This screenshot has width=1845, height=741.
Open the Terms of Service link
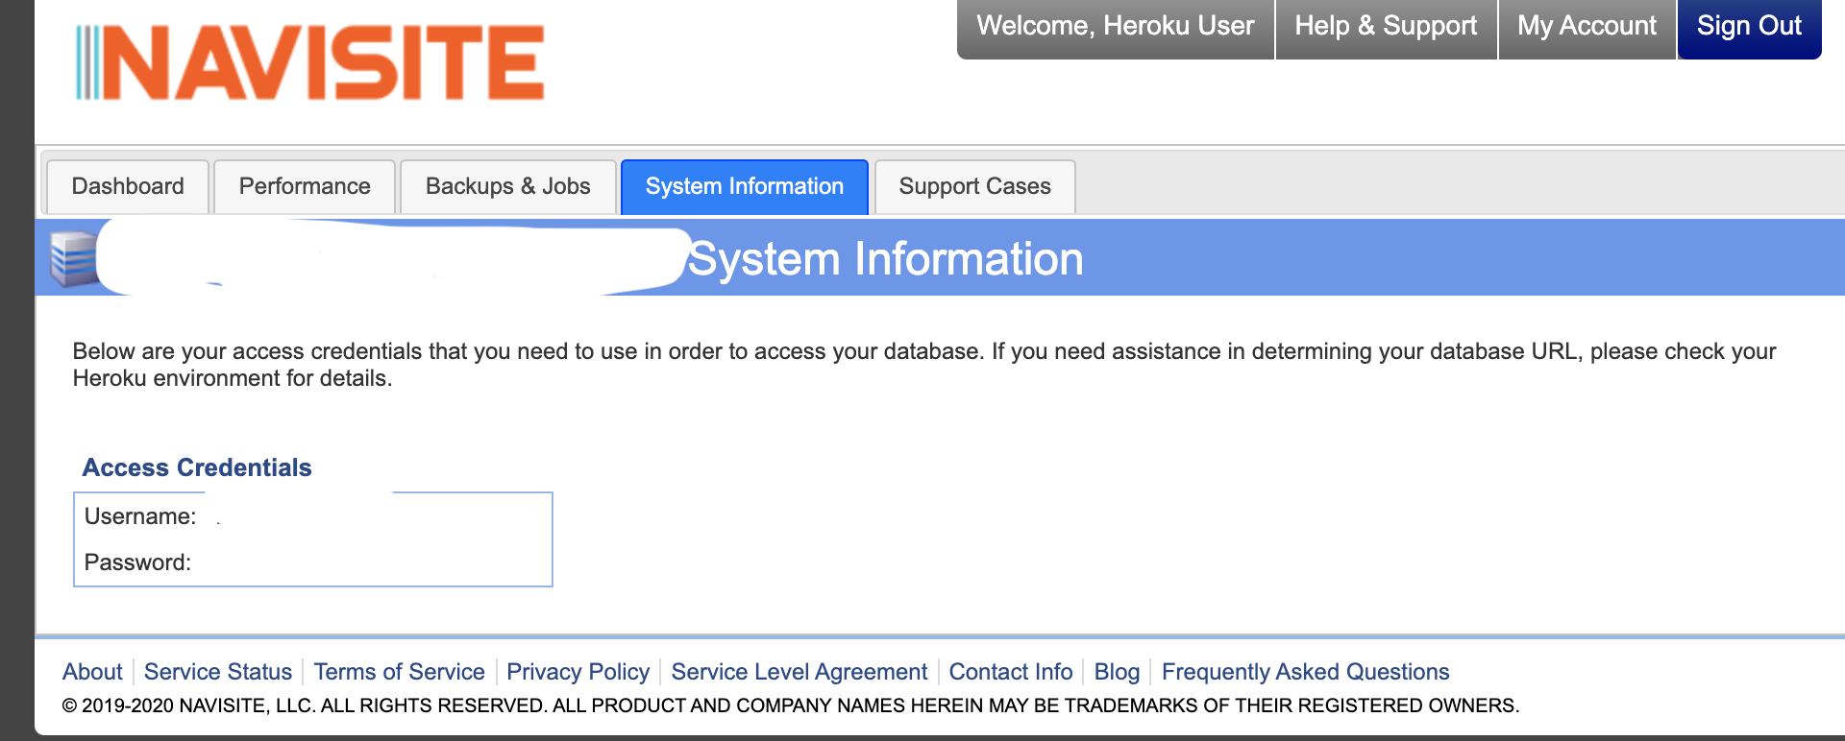coord(399,672)
